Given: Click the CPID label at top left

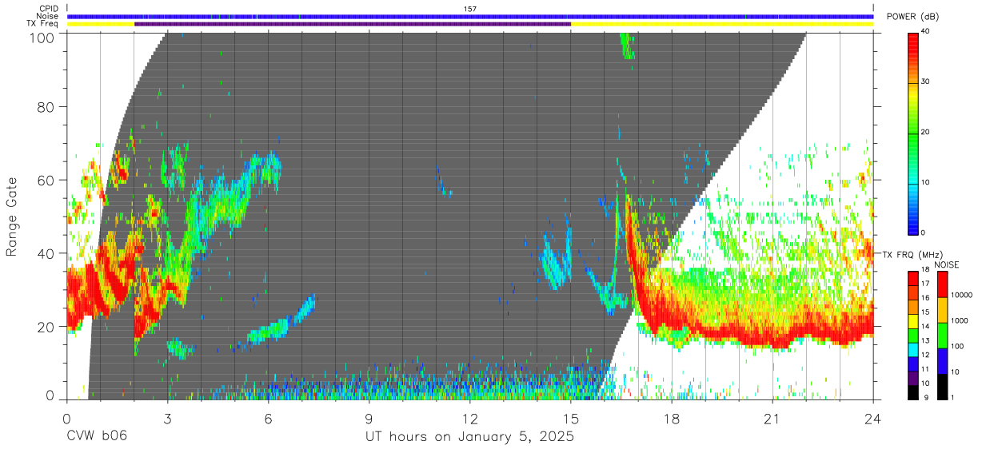Looking at the screenshot, I should [48, 9].
